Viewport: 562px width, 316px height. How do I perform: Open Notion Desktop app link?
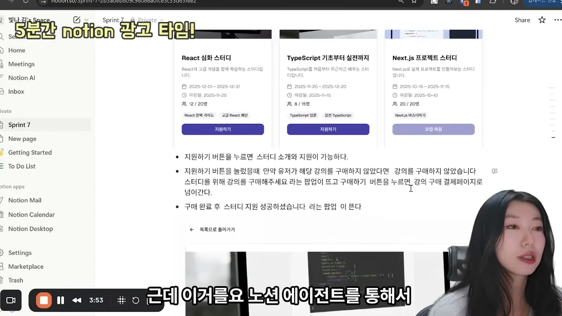pyautogui.click(x=30, y=229)
